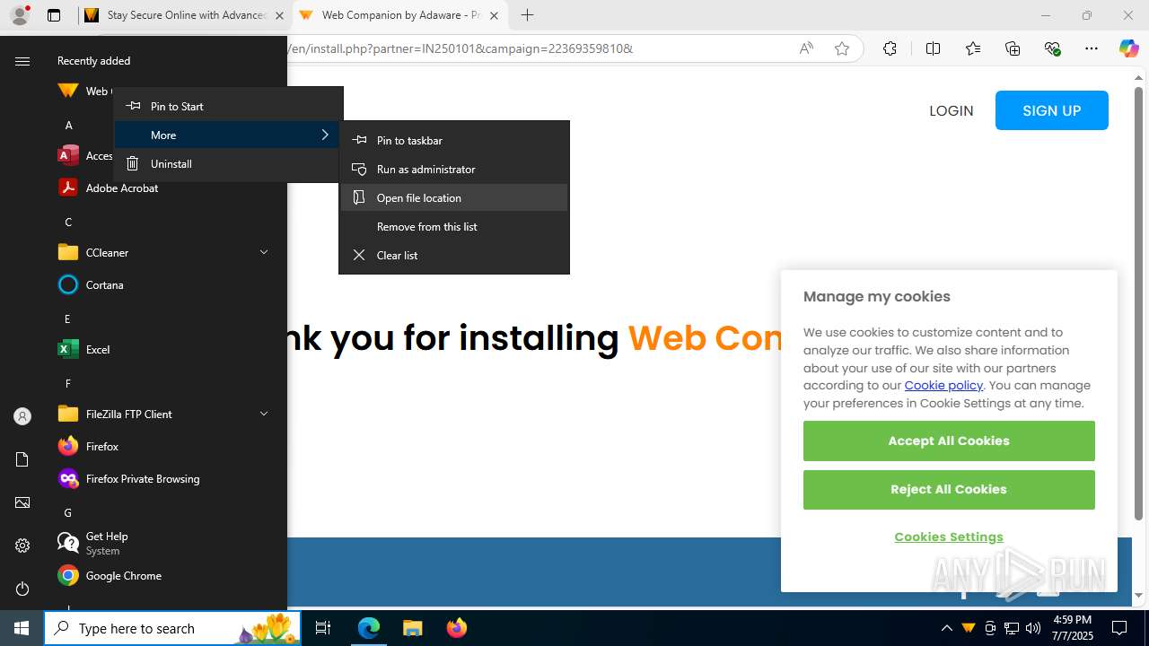The width and height of the screenshot is (1149, 646).
Task: Click the SIGN UP button
Action: point(1052,110)
